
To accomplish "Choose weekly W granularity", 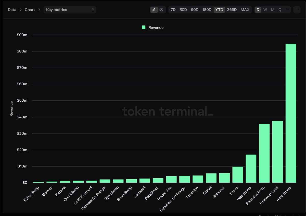I will click(x=265, y=10).
